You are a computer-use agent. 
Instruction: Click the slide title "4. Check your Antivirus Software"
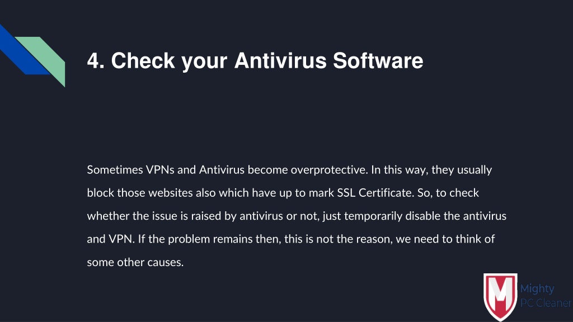255,60
